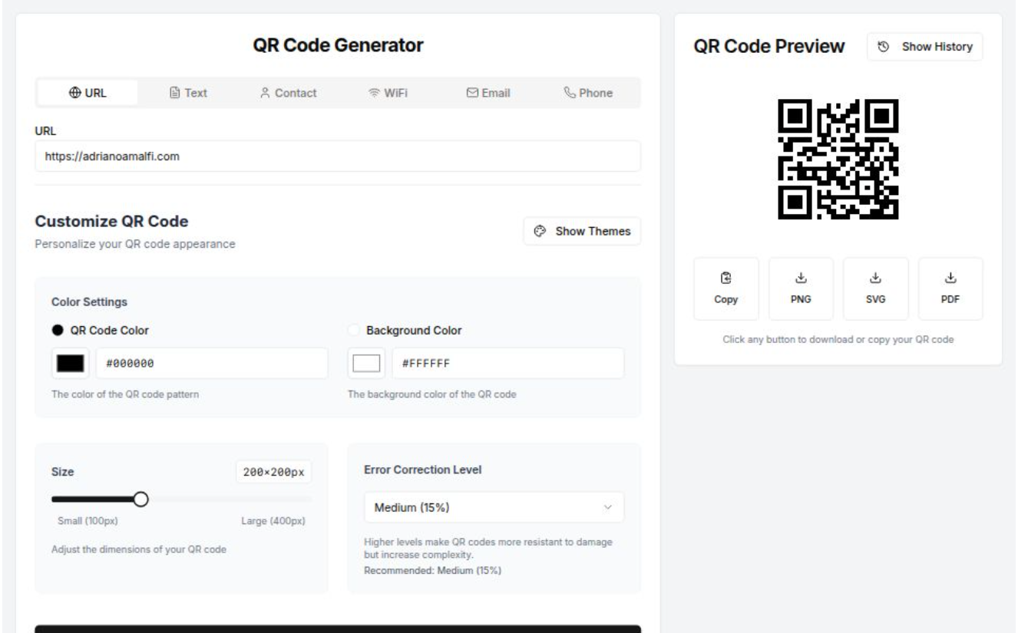Switch to the Text tab
Image resolution: width=1018 pixels, height=633 pixels.
[188, 93]
